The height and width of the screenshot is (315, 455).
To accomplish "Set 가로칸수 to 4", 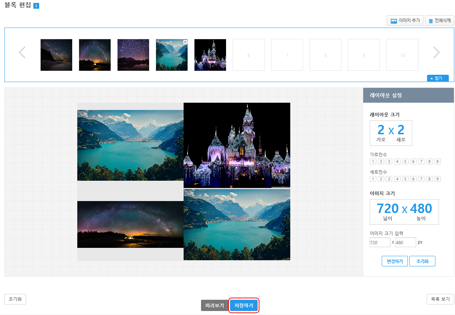I will click(397, 161).
